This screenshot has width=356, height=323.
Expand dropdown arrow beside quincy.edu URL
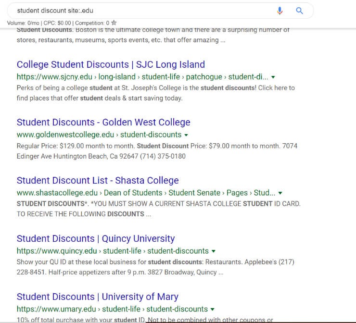click(214, 251)
